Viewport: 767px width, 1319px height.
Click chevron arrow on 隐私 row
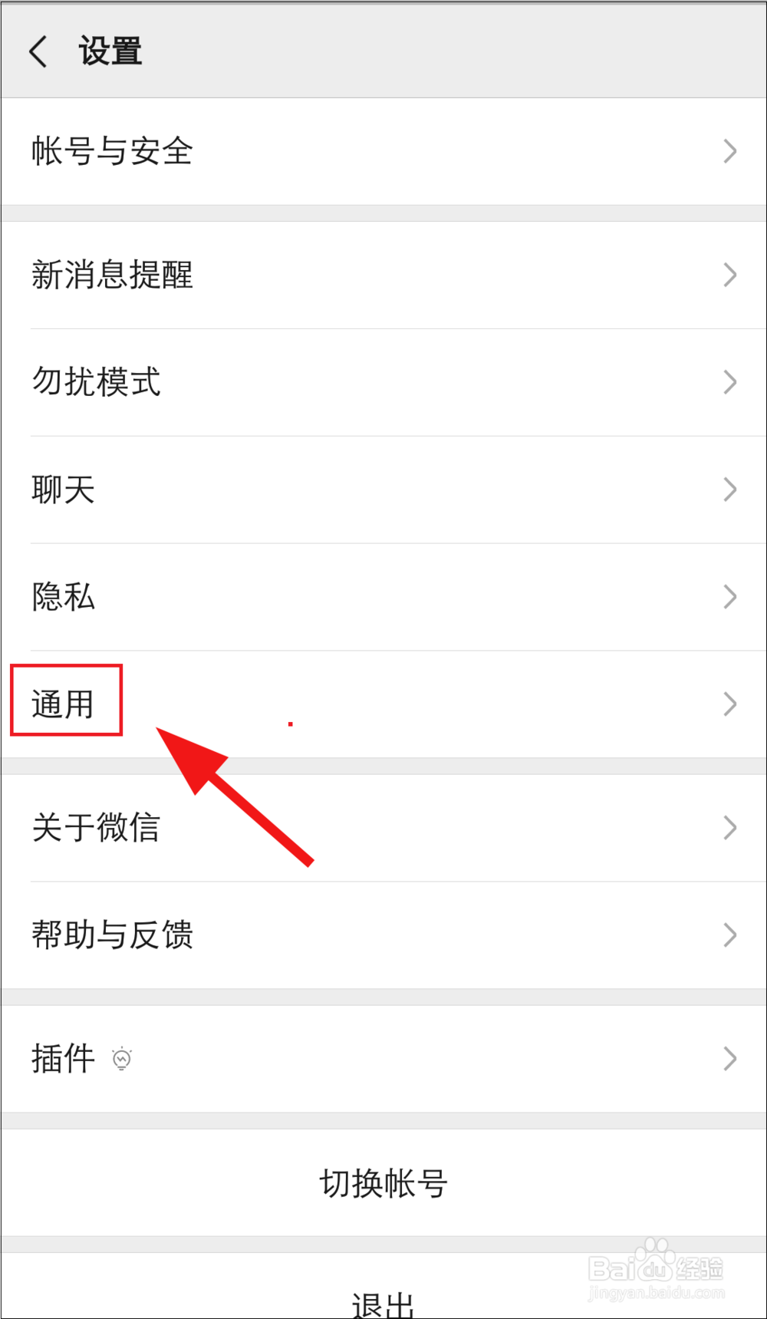pos(730,597)
